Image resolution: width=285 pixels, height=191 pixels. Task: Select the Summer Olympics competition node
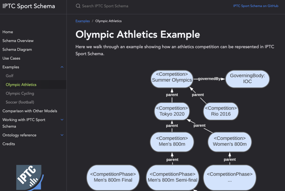click(x=172, y=79)
